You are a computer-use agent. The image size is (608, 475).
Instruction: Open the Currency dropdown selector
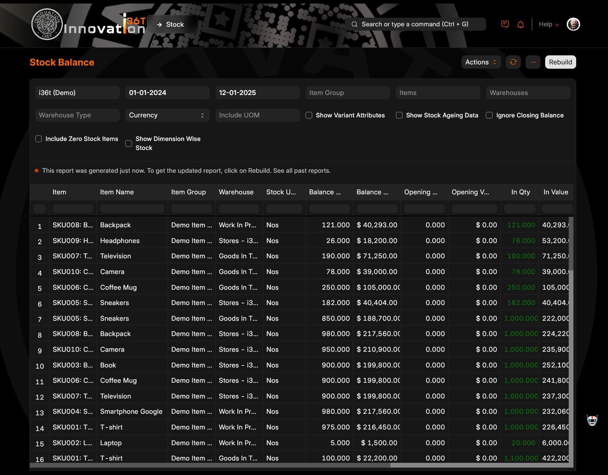(167, 115)
